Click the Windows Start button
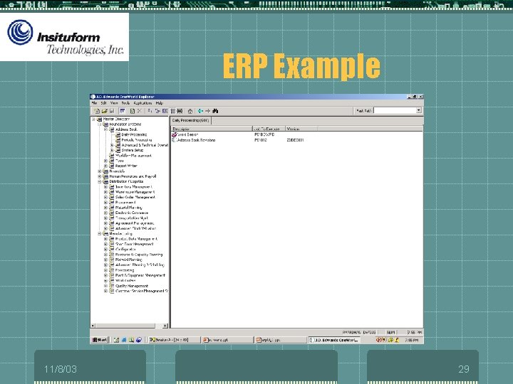513x384 pixels. point(100,340)
